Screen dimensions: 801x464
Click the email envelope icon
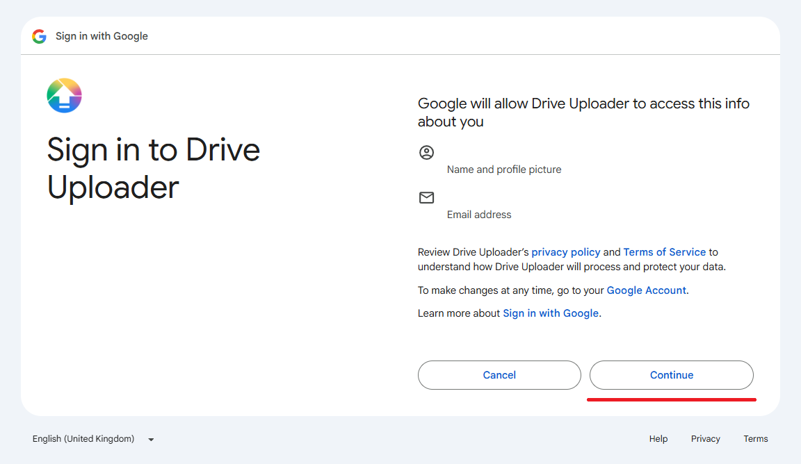click(426, 197)
